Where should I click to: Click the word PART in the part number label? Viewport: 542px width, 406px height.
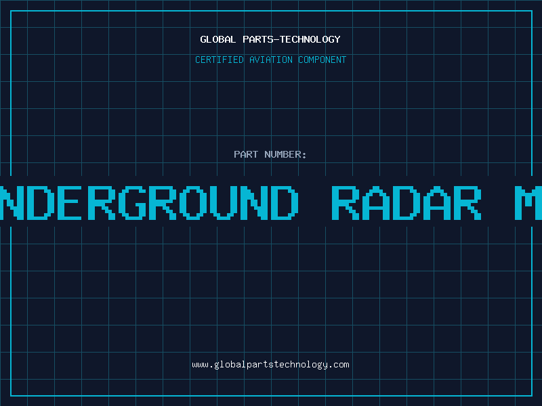click(245, 154)
